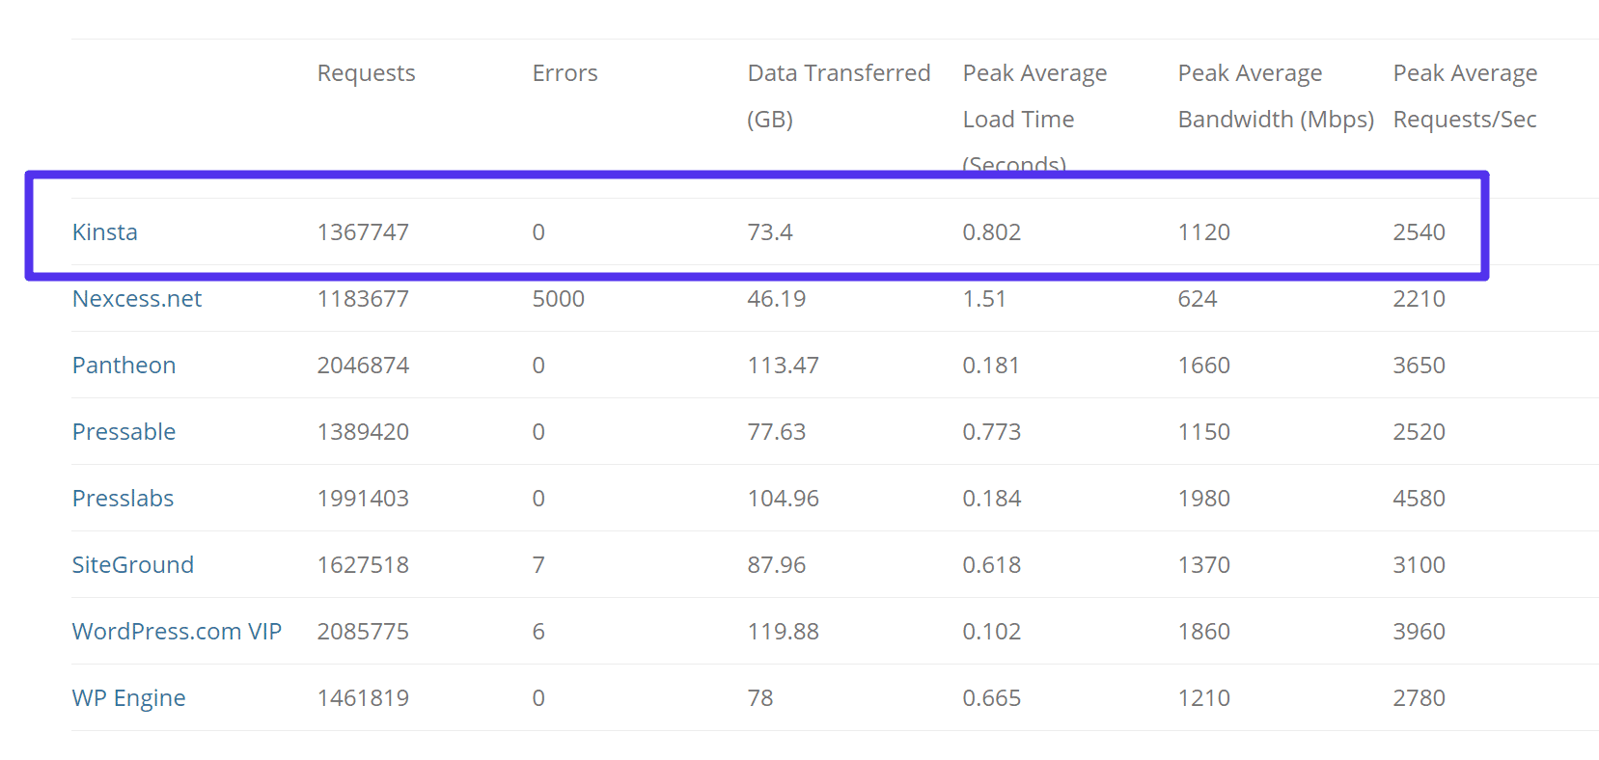Click the Pantheon hosting link
1599x760 pixels.
click(124, 366)
